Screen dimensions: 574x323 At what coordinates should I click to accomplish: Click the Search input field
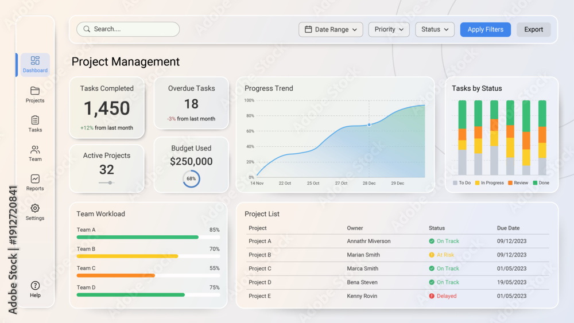pos(128,29)
